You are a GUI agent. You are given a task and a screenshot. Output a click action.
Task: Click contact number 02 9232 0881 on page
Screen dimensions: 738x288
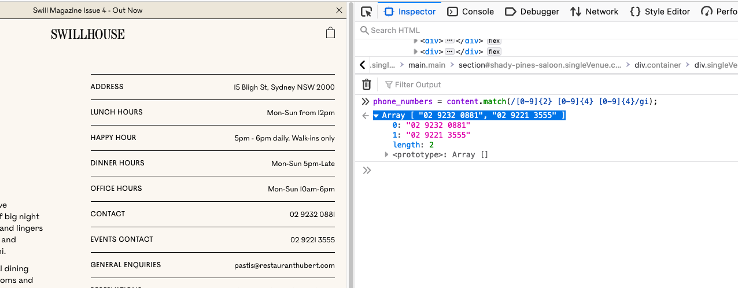(312, 215)
